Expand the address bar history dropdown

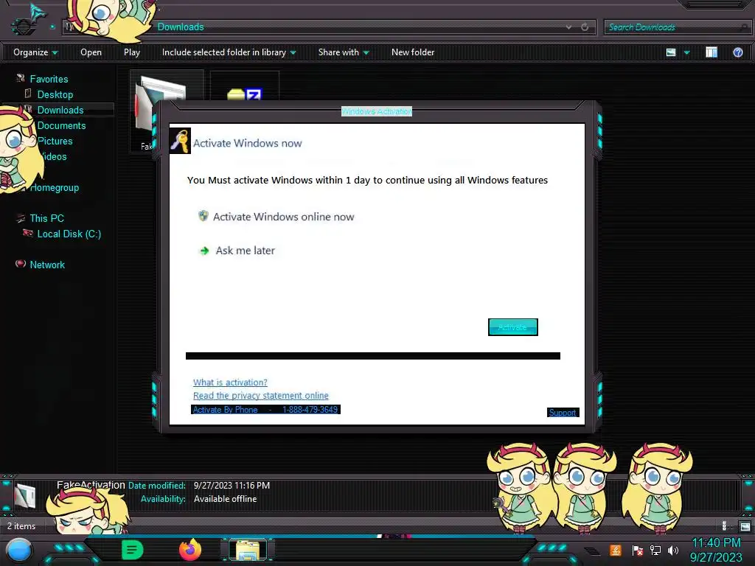(x=568, y=27)
